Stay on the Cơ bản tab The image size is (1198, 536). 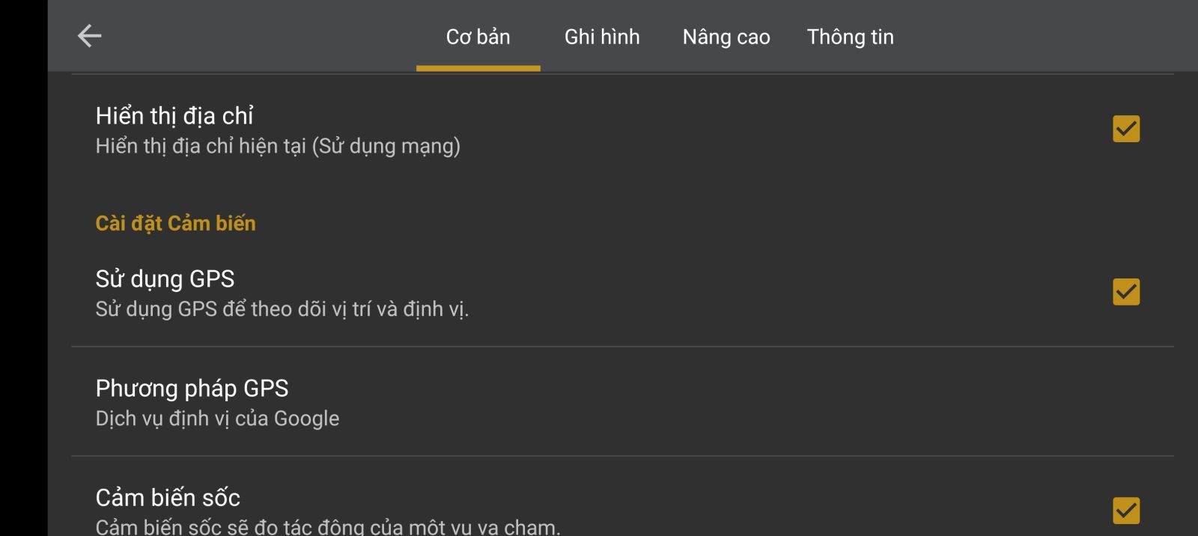tap(478, 36)
